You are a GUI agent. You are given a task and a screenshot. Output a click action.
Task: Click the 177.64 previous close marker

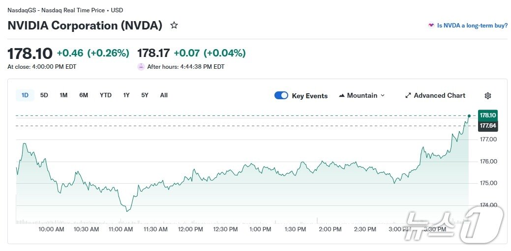click(487, 126)
